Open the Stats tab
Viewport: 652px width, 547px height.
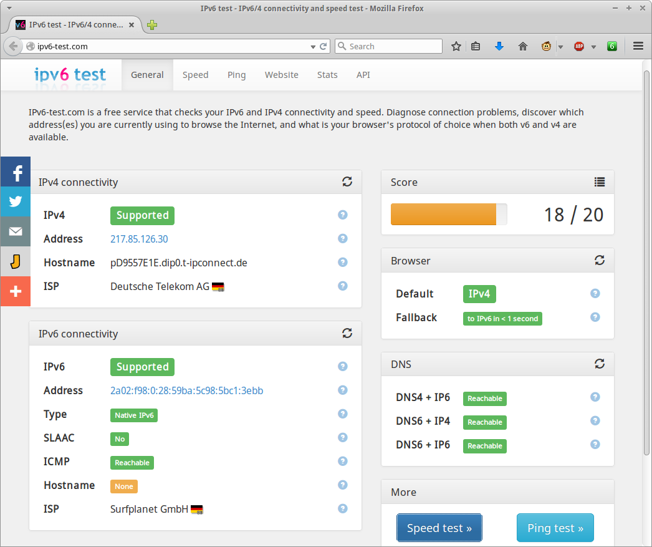click(327, 75)
